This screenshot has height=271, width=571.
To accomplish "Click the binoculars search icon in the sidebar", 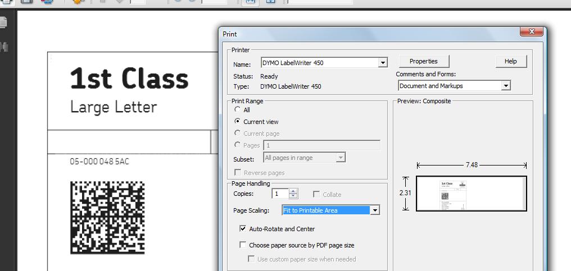I will click(4, 47).
